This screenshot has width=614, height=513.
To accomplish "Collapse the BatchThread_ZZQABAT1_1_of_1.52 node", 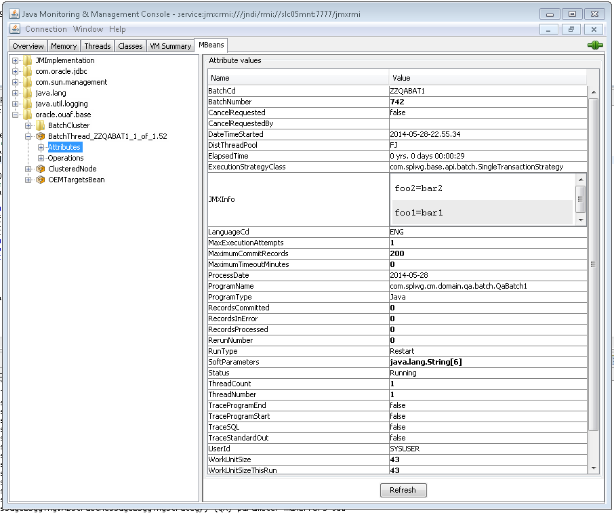I will coord(28,136).
